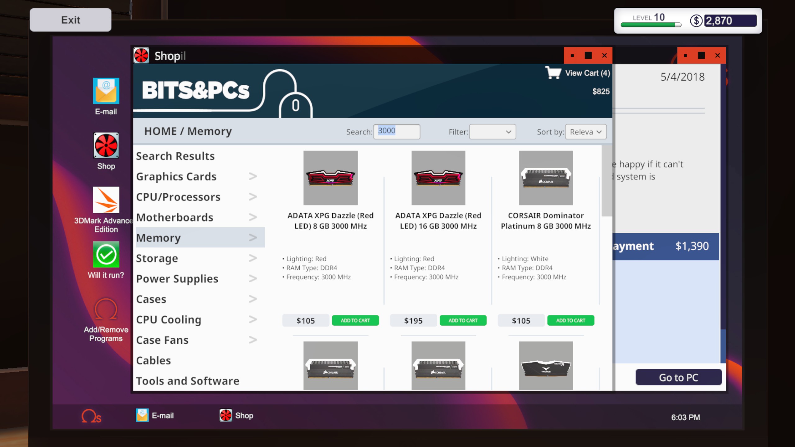The height and width of the screenshot is (447, 795).
Task: Click Go to PC button in the background window
Action: coord(679,377)
